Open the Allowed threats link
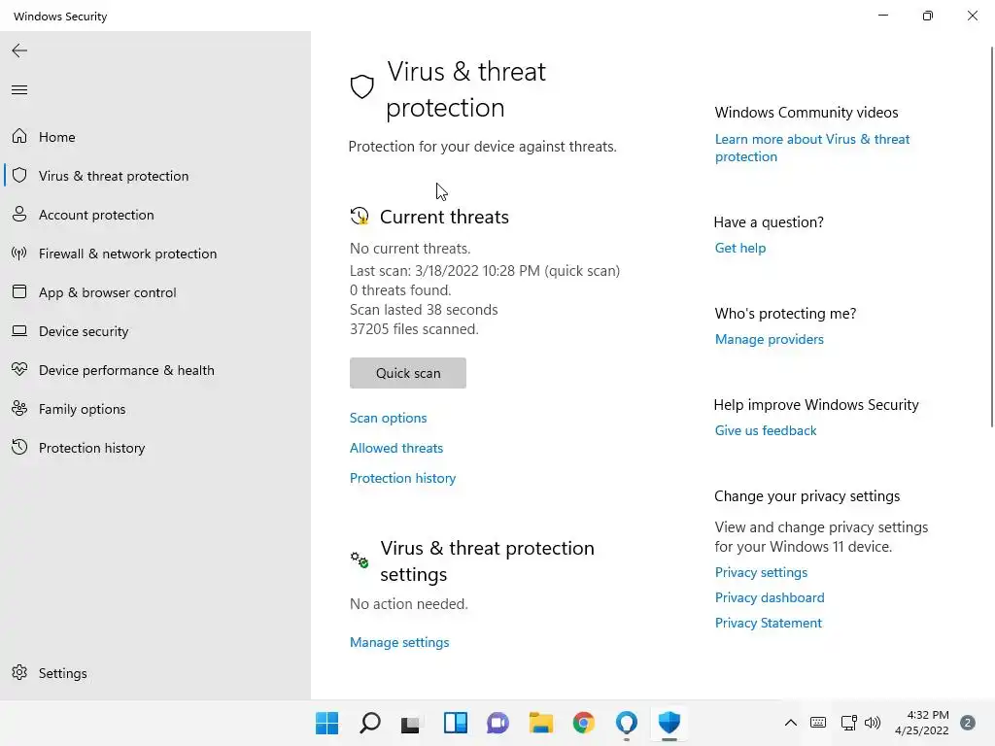The height and width of the screenshot is (746, 995). click(x=396, y=448)
